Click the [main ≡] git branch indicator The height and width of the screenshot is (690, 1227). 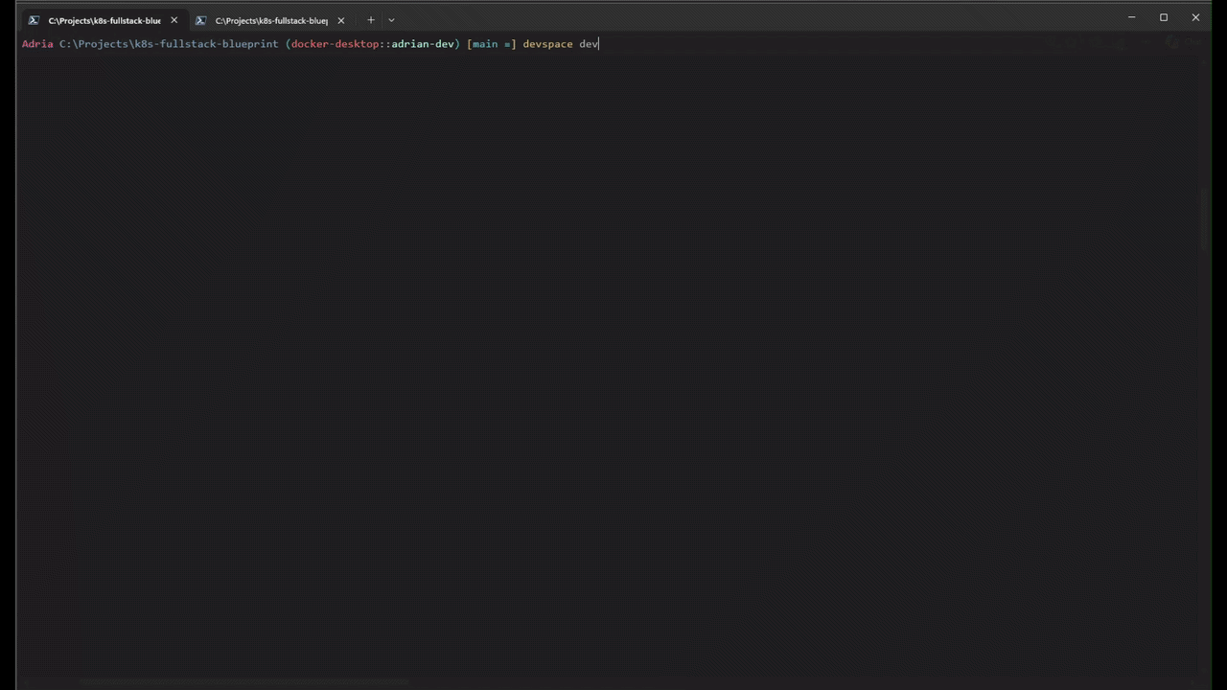coord(491,44)
